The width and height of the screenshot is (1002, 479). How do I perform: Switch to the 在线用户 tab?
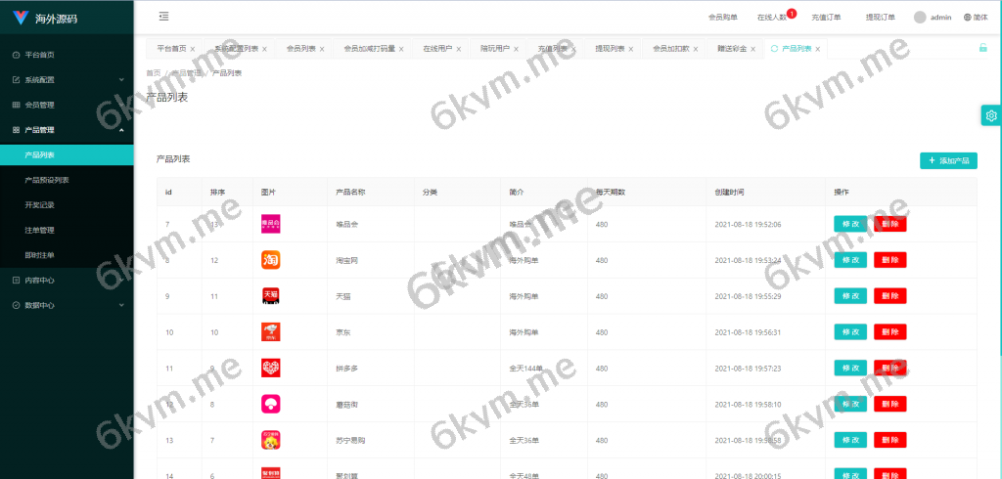click(x=437, y=49)
